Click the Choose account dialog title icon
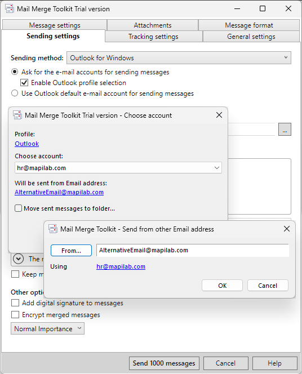The image size is (302, 374). point(17,115)
